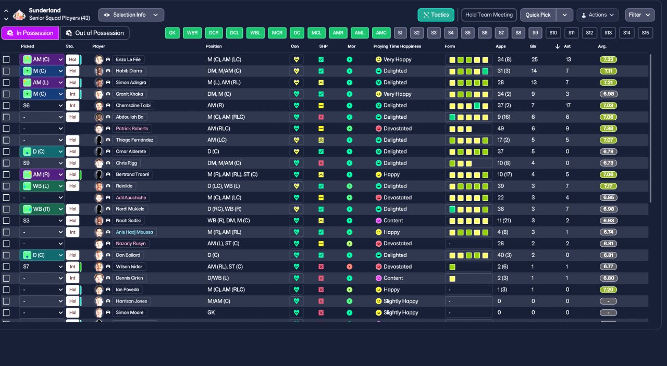Open the picked dropdown for Patrick Roberts
This screenshot has width=667, height=366.
pos(42,129)
